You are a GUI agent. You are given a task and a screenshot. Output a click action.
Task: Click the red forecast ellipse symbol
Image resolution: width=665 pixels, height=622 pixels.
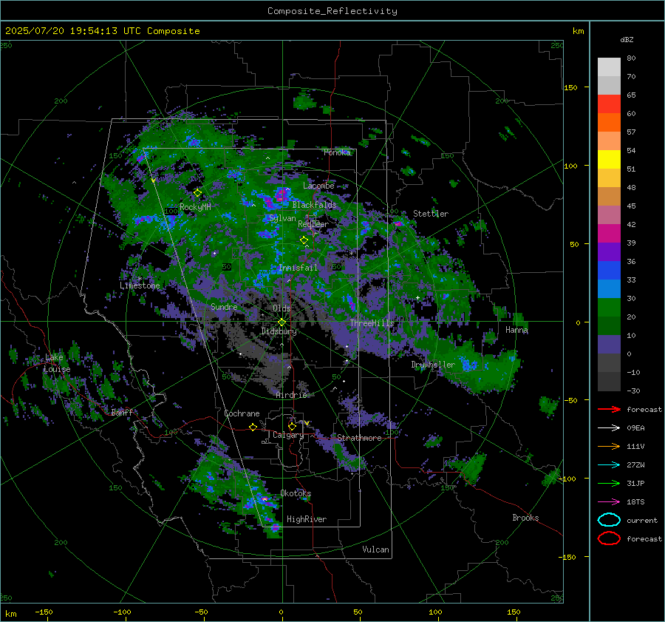(x=609, y=538)
